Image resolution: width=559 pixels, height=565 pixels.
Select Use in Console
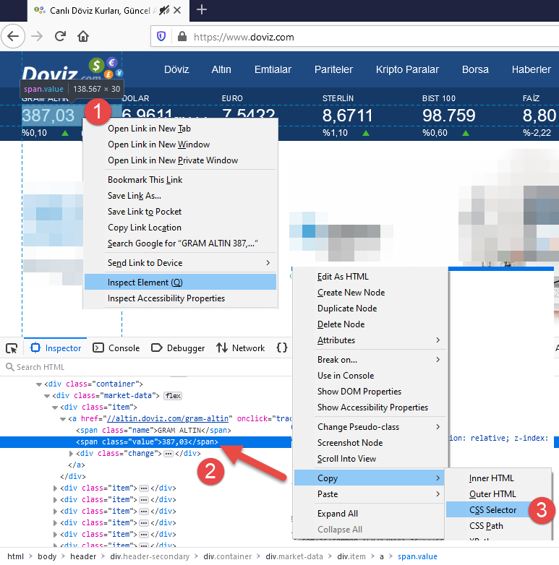370,375
